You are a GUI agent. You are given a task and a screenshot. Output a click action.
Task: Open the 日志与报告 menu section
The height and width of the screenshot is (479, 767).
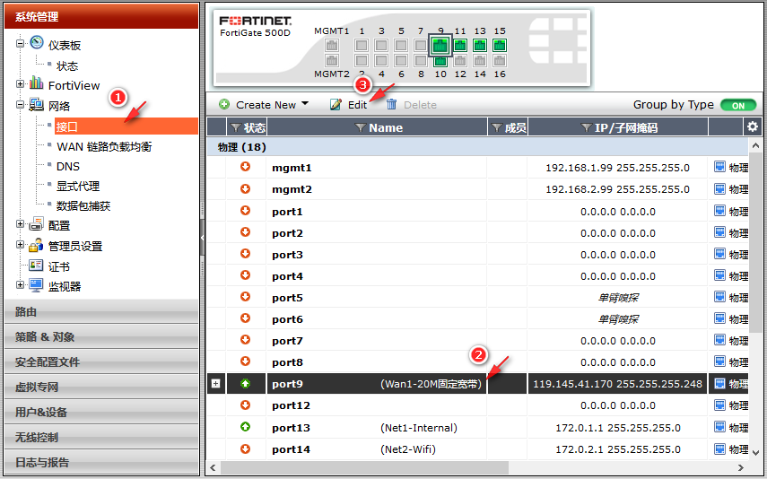point(101,462)
